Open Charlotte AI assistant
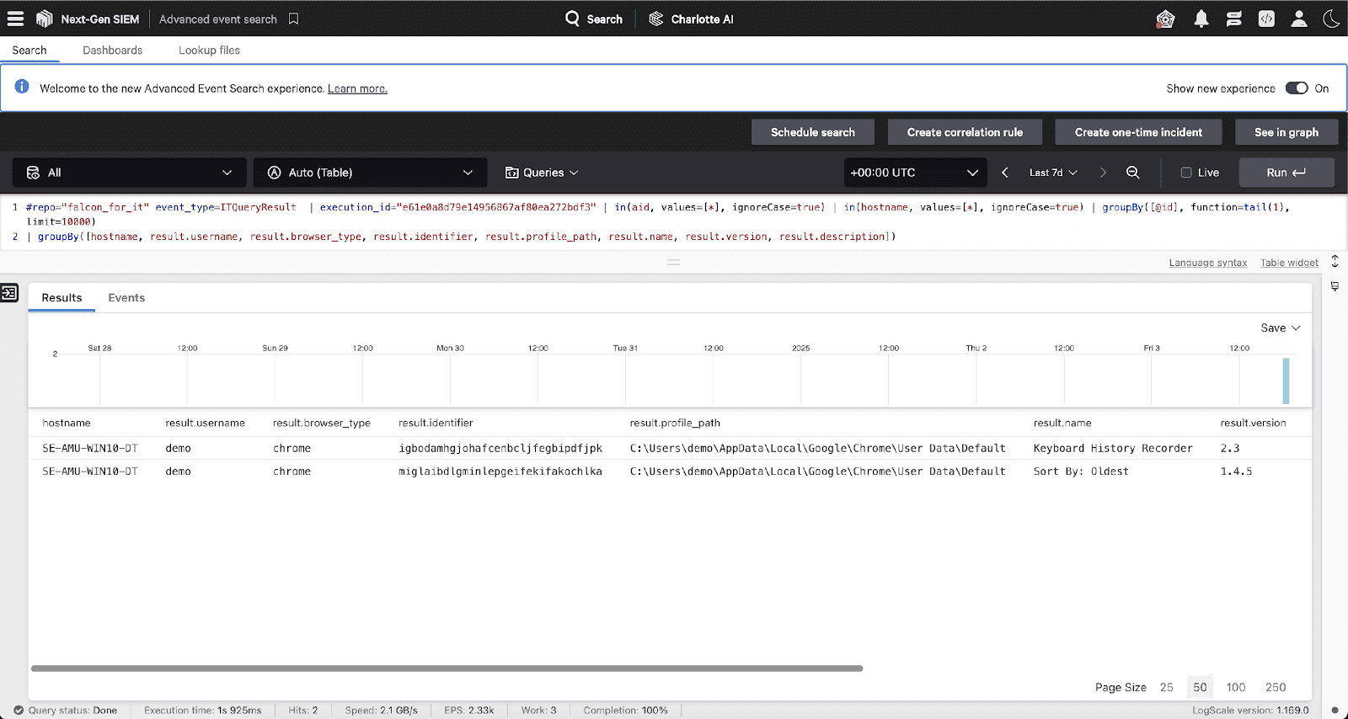Screen dimensions: 1348x719 pyautogui.click(x=691, y=19)
